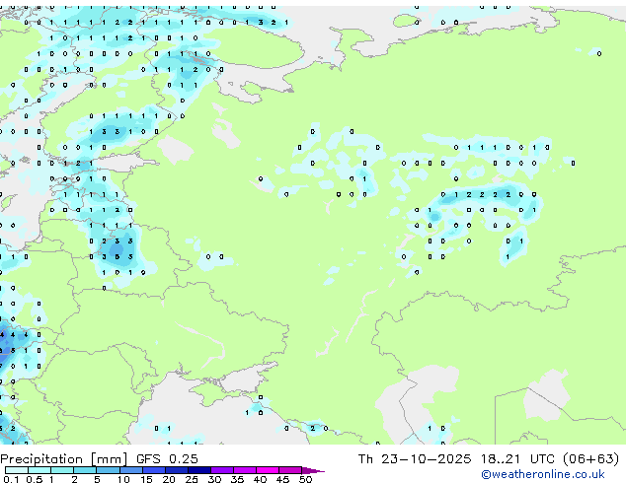
Task: Click the 20–25 mm dark blue legend box
Action: 177,470
